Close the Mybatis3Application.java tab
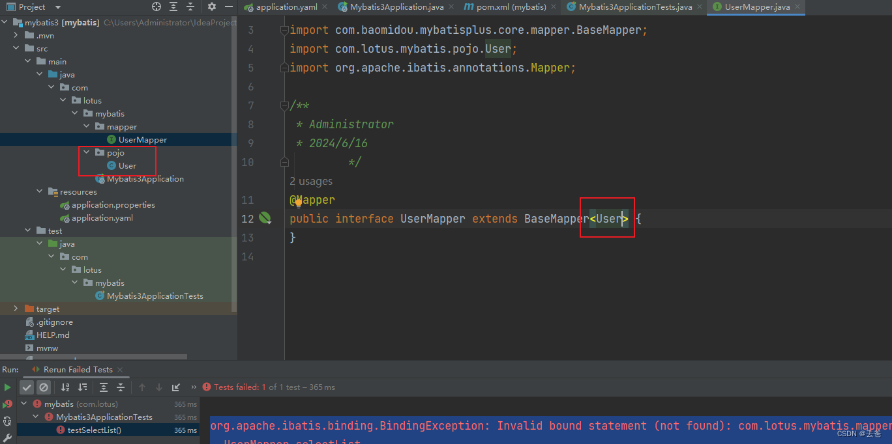The width and height of the screenshot is (892, 444). [x=451, y=7]
